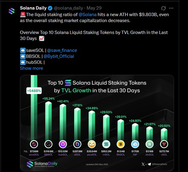This screenshot has height=172, width=188.
Task: Visit the @Bybit_Official mention
Action: [x=59, y=56]
